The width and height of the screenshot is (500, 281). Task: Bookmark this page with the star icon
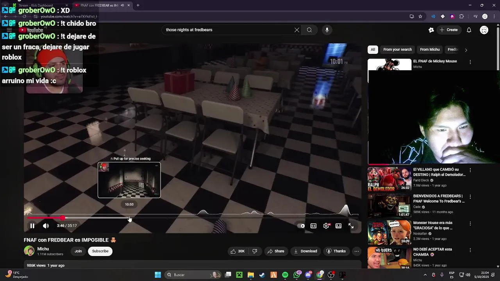pos(420,16)
